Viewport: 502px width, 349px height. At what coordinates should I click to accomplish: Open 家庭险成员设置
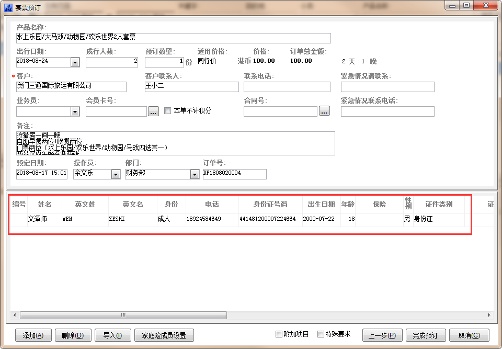click(164, 335)
